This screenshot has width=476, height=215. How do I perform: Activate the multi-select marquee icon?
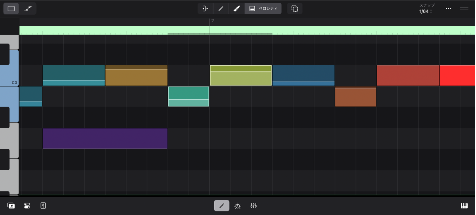click(294, 8)
